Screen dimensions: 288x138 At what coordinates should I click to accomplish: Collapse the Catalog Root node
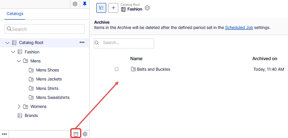(x=7, y=43)
